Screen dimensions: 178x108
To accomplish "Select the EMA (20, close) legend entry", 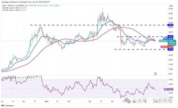I will pos(14,8).
